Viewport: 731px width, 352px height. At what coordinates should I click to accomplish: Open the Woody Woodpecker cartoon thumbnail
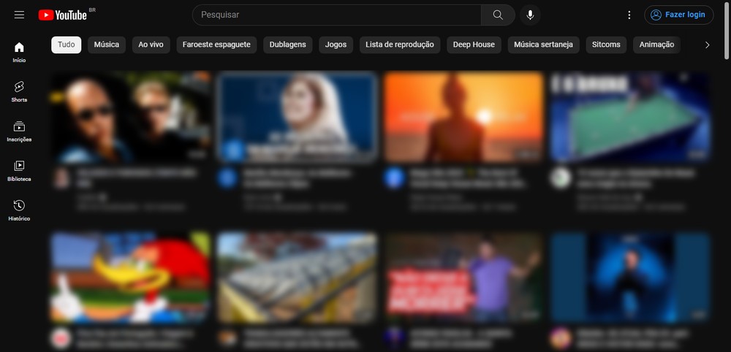click(x=131, y=278)
